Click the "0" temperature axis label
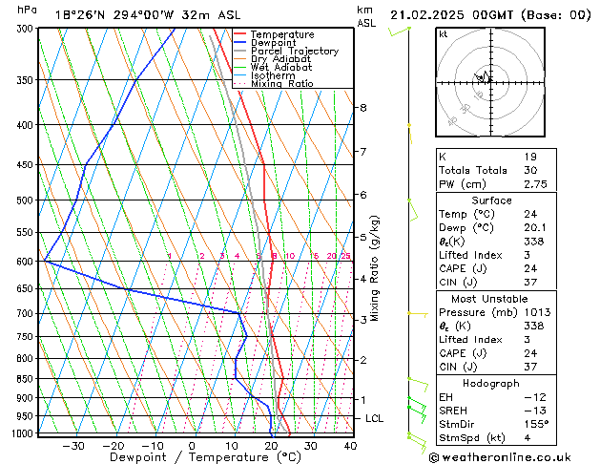This screenshot has height=464, width=600. (192, 447)
